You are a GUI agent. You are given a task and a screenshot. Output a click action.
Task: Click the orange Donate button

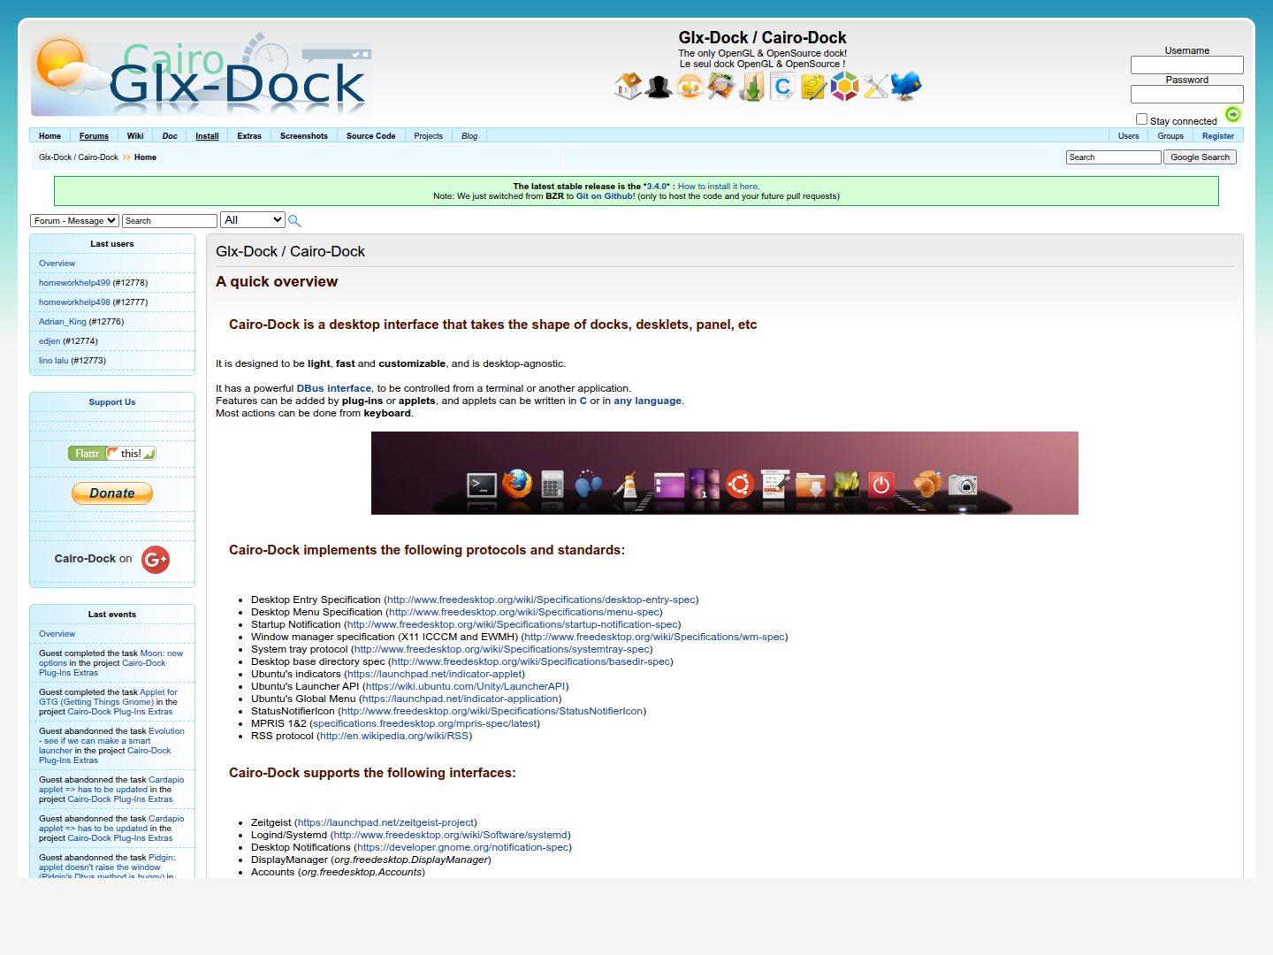(112, 493)
